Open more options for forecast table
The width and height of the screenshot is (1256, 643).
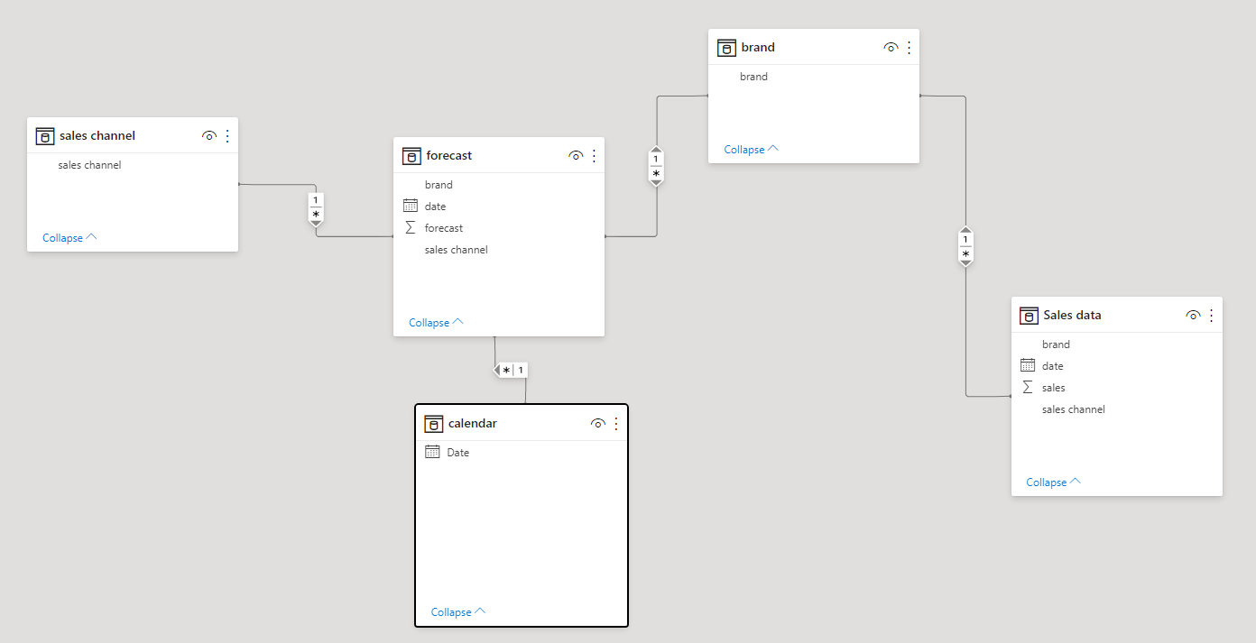[594, 156]
